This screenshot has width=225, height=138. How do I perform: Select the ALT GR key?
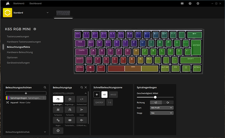(165, 69)
